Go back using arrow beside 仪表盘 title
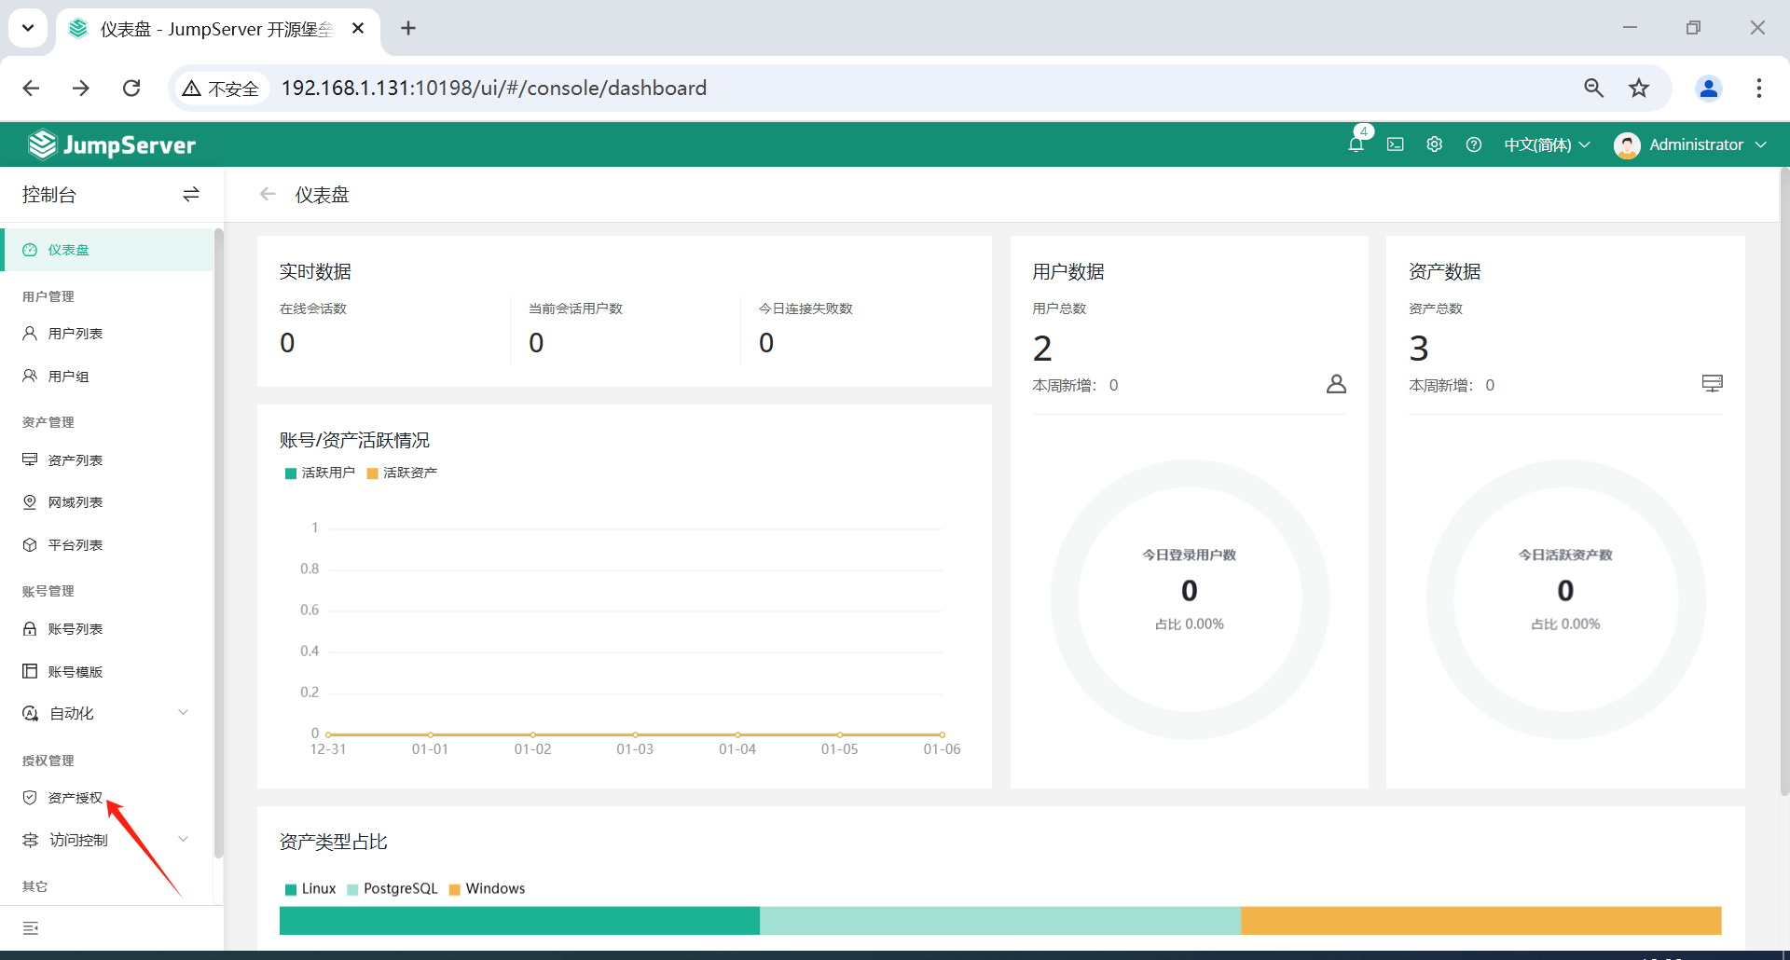 click(268, 194)
